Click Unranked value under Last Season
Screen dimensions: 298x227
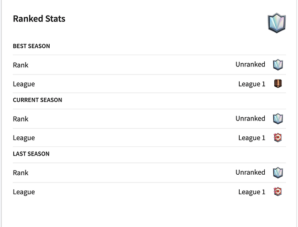coord(250,172)
